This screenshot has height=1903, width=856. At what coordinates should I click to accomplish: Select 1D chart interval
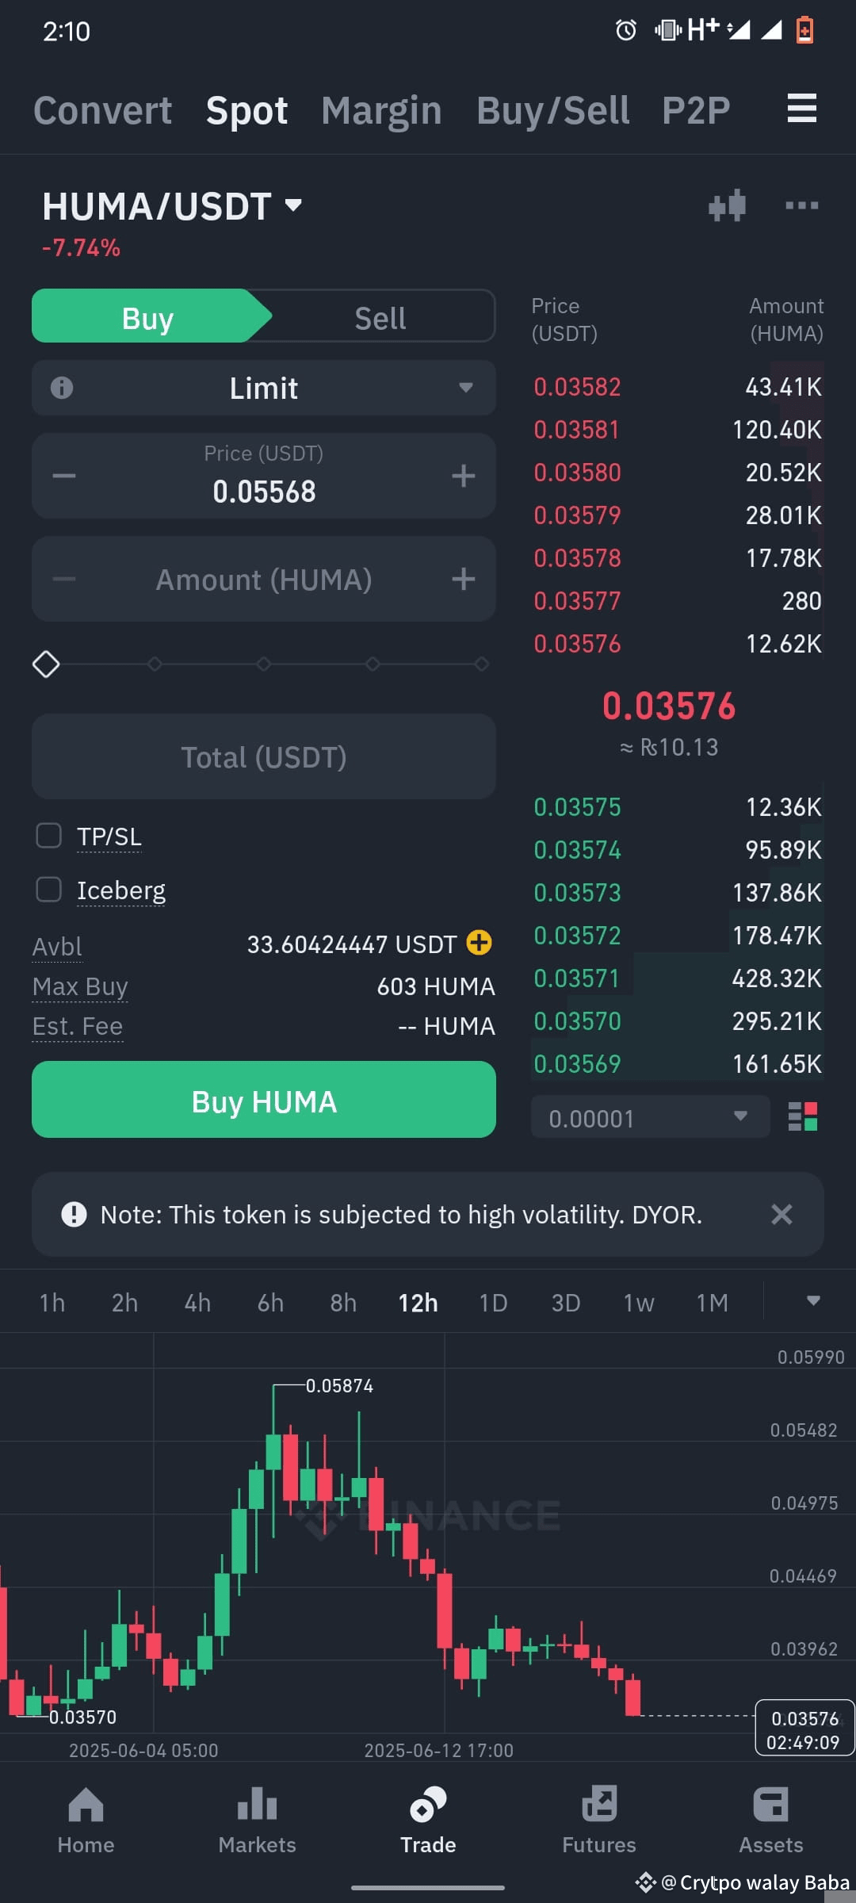pyautogui.click(x=493, y=1302)
